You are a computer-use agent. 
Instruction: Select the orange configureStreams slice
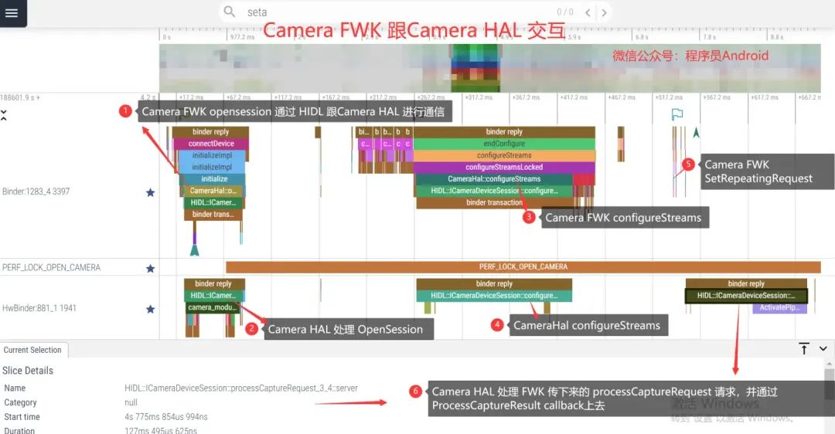pos(504,155)
